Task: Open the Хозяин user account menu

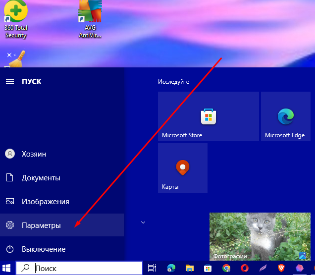Action: click(x=62, y=154)
